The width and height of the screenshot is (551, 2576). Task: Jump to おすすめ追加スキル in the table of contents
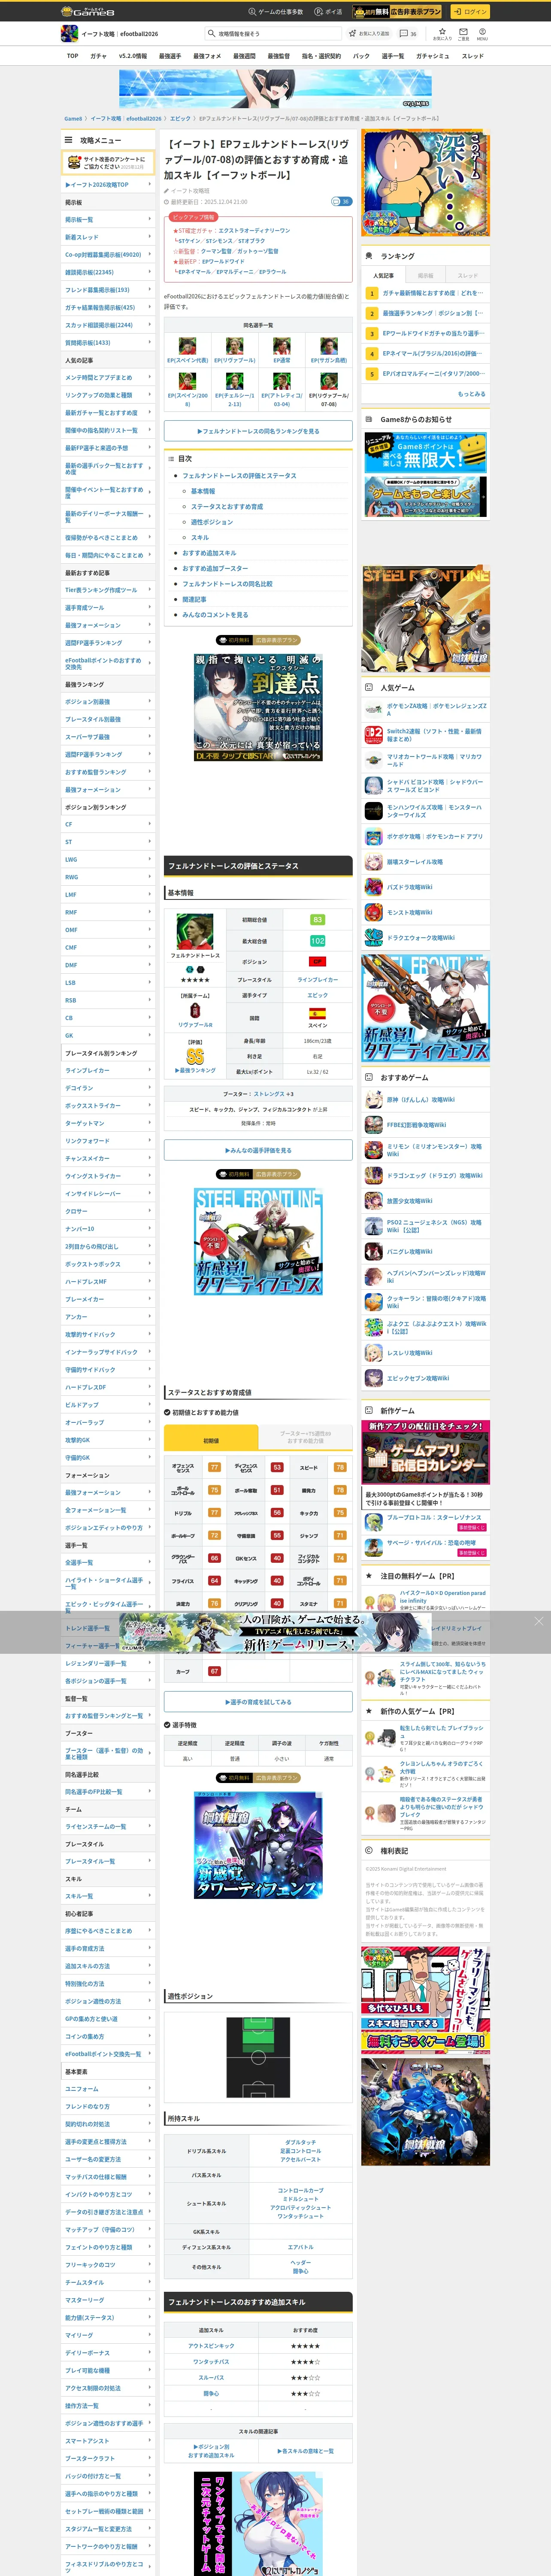click(x=209, y=553)
